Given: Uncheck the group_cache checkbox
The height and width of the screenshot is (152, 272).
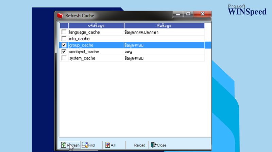Looking at the screenshot, I should pyautogui.click(x=64, y=45).
